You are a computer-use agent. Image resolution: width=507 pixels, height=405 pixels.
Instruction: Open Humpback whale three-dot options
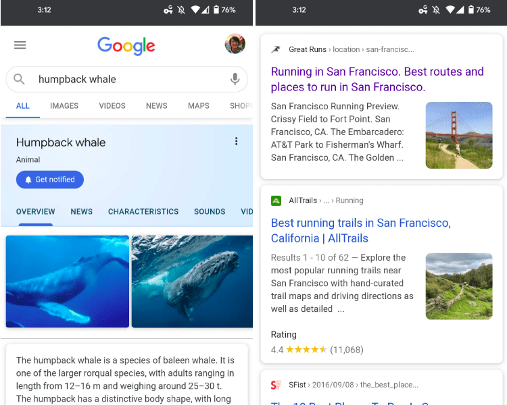[x=236, y=141]
